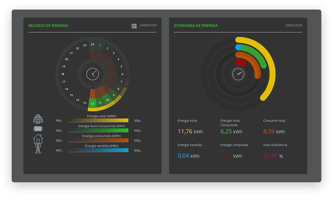
Task: Click the Economia de Energia title
Action: click(x=196, y=26)
